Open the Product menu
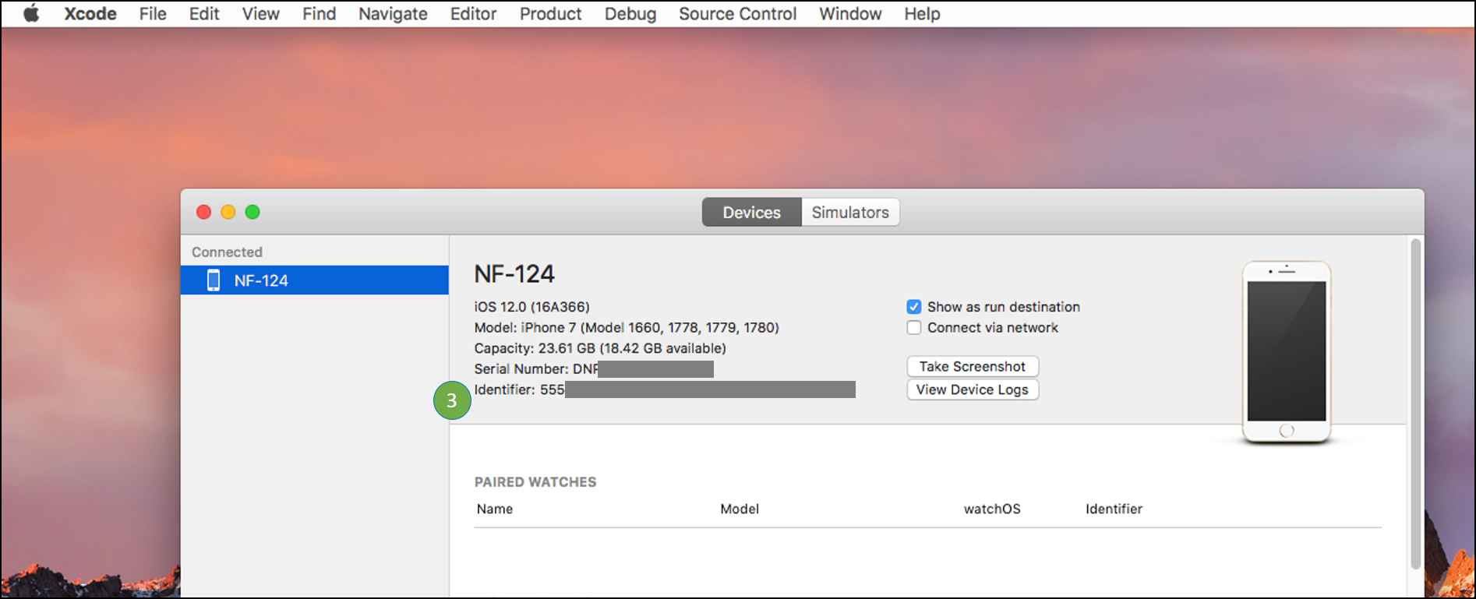Screen dimensions: 1476x599 click(x=550, y=14)
